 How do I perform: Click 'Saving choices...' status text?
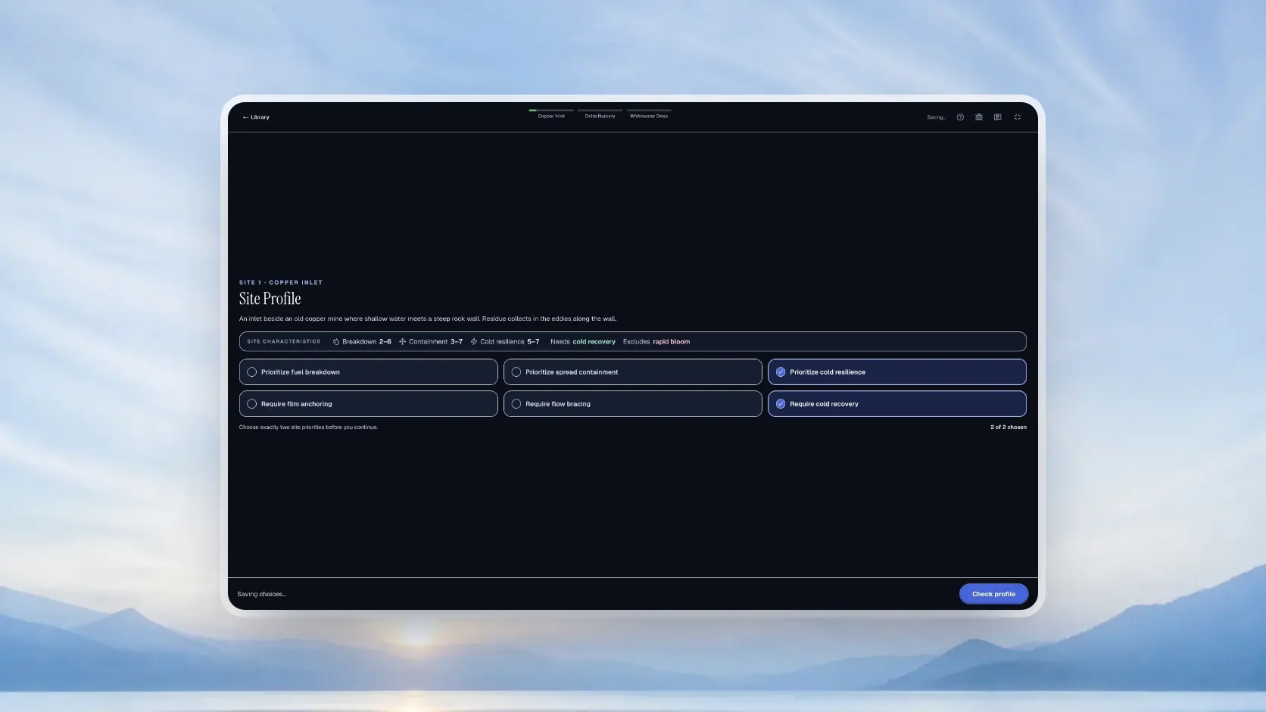tap(261, 594)
